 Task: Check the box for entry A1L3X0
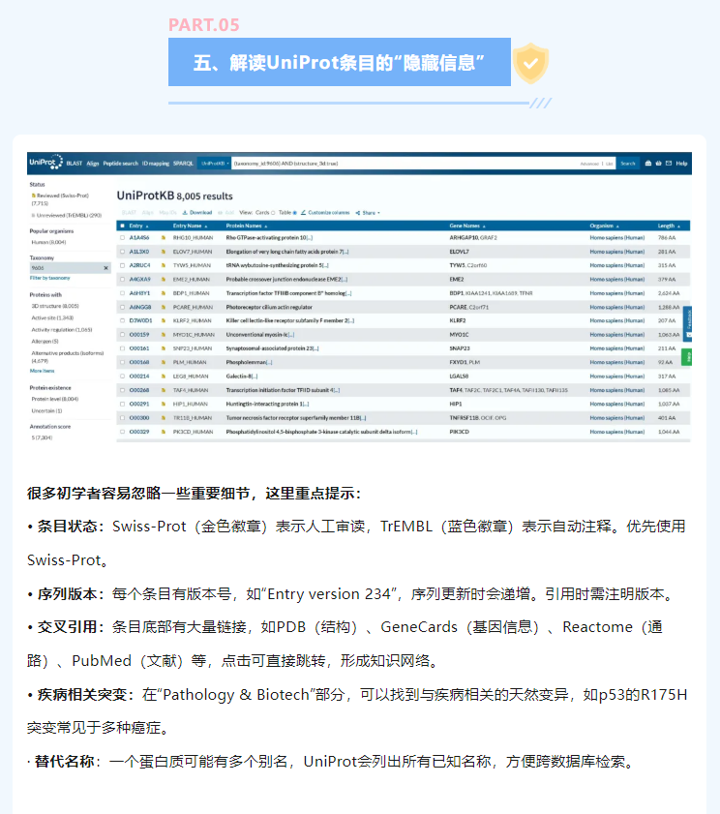[x=123, y=252]
